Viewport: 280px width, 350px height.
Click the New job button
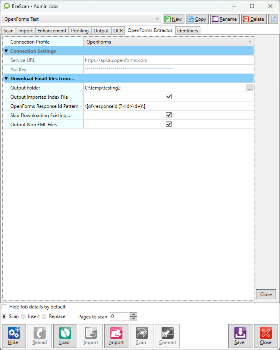click(173, 19)
